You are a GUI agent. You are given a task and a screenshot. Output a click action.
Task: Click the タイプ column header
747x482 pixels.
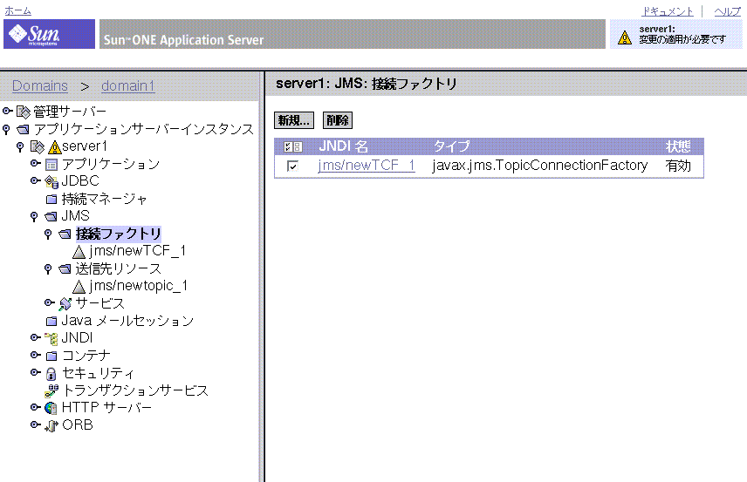coord(452,146)
